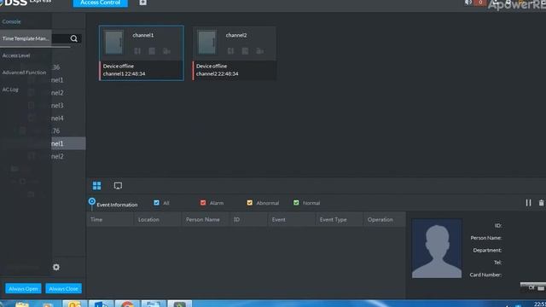The image size is (546, 307).
Task: Open the Access Level menu item
Action: [x=16, y=55]
